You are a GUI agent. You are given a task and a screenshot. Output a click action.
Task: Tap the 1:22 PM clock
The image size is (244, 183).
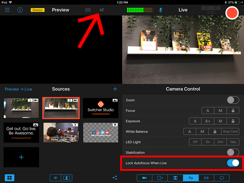coord(122,2)
